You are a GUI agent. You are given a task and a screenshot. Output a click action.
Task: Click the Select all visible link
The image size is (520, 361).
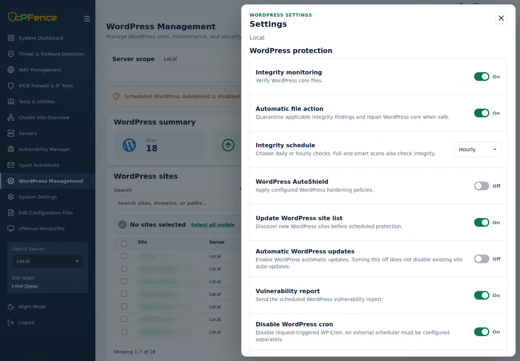tap(213, 225)
